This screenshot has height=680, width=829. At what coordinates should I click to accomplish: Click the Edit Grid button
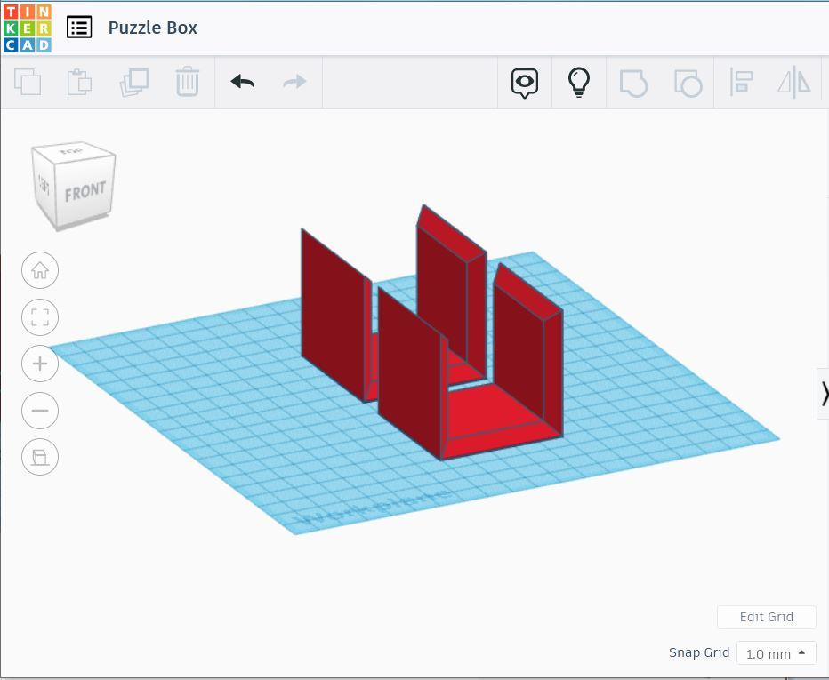pyautogui.click(x=766, y=617)
